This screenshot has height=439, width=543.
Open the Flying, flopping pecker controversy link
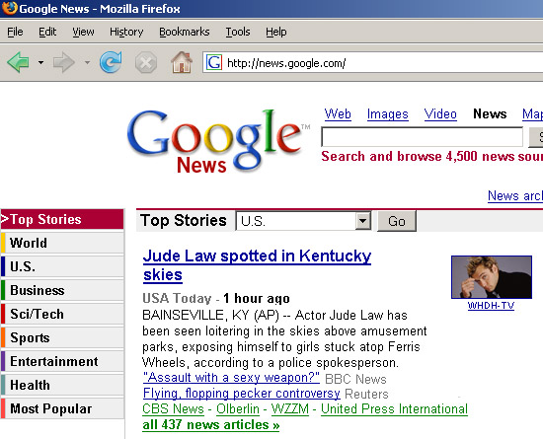click(x=241, y=394)
